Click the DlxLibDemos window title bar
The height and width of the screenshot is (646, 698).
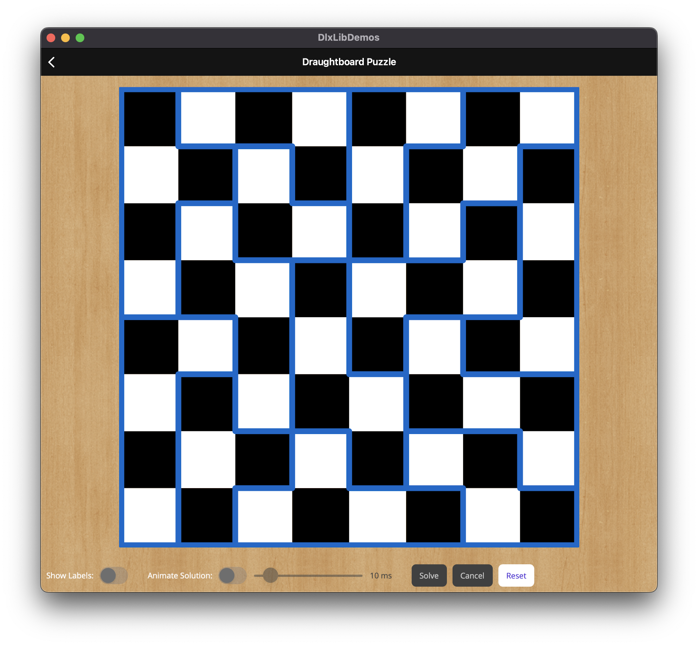(x=348, y=37)
